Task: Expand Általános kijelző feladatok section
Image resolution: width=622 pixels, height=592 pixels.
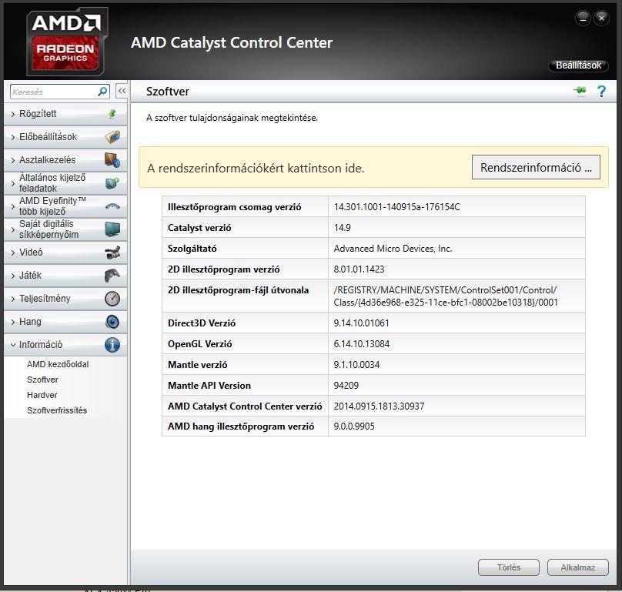Action: [x=65, y=183]
